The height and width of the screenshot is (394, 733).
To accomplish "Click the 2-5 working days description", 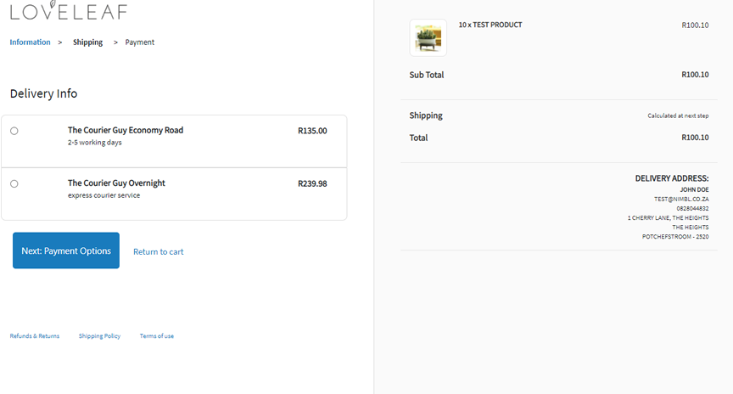I will (94, 143).
